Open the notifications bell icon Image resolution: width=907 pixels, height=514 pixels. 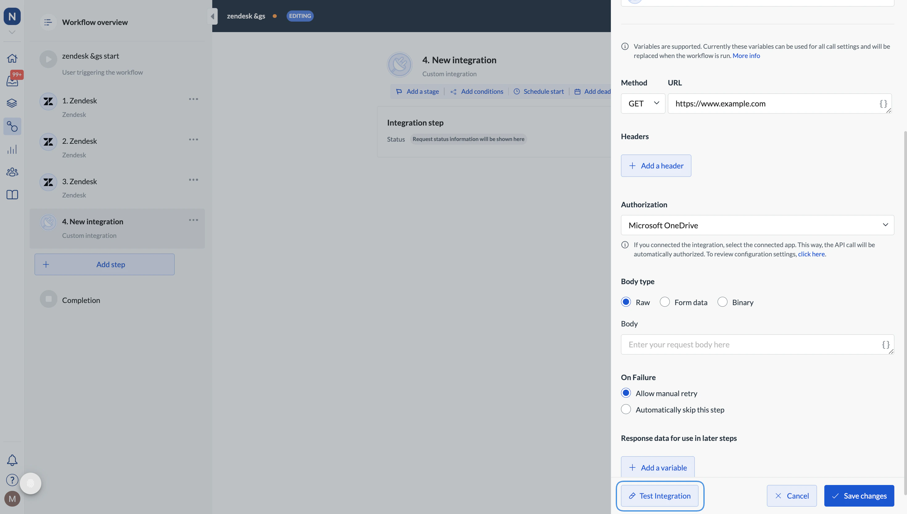[12, 460]
